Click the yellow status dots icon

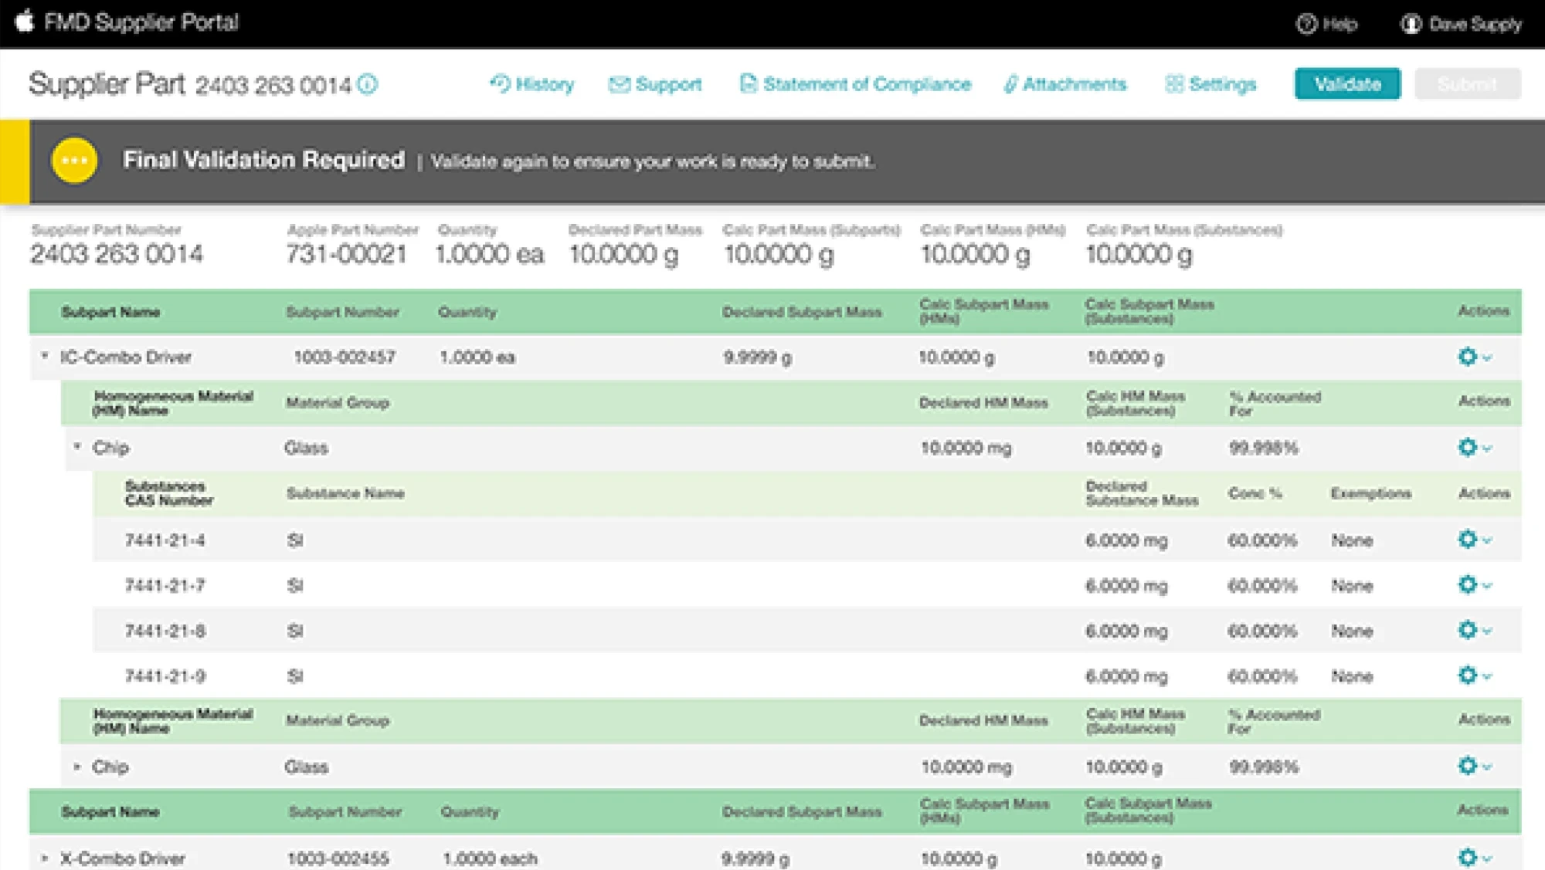pyautogui.click(x=74, y=161)
